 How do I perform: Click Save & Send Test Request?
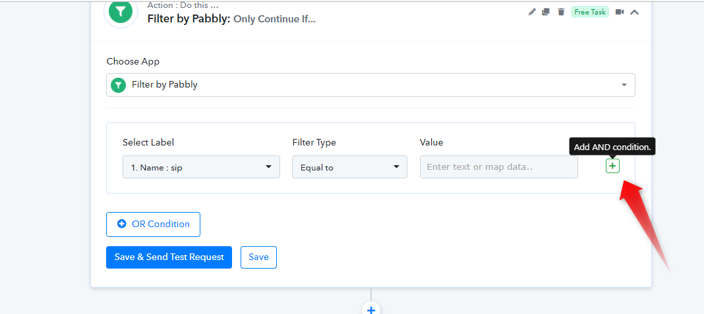click(x=169, y=257)
